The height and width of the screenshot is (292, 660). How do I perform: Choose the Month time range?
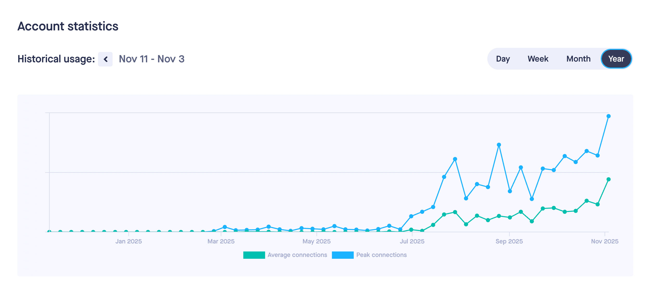click(578, 59)
